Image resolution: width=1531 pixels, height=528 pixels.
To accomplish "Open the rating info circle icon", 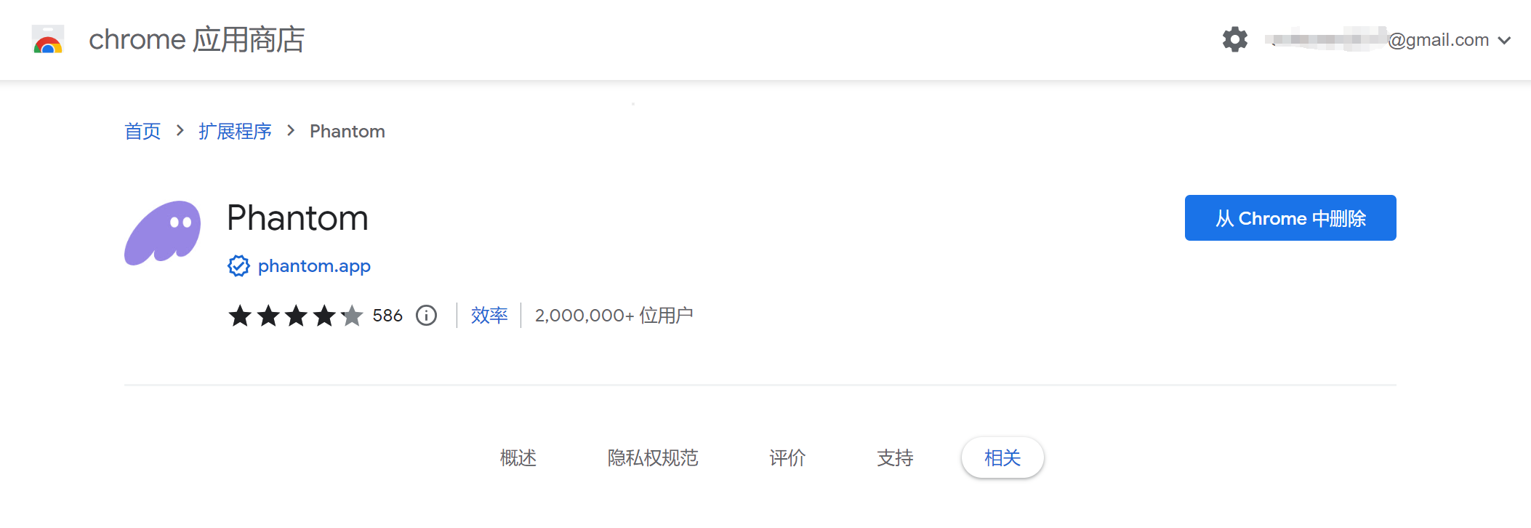I will (x=426, y=316).
